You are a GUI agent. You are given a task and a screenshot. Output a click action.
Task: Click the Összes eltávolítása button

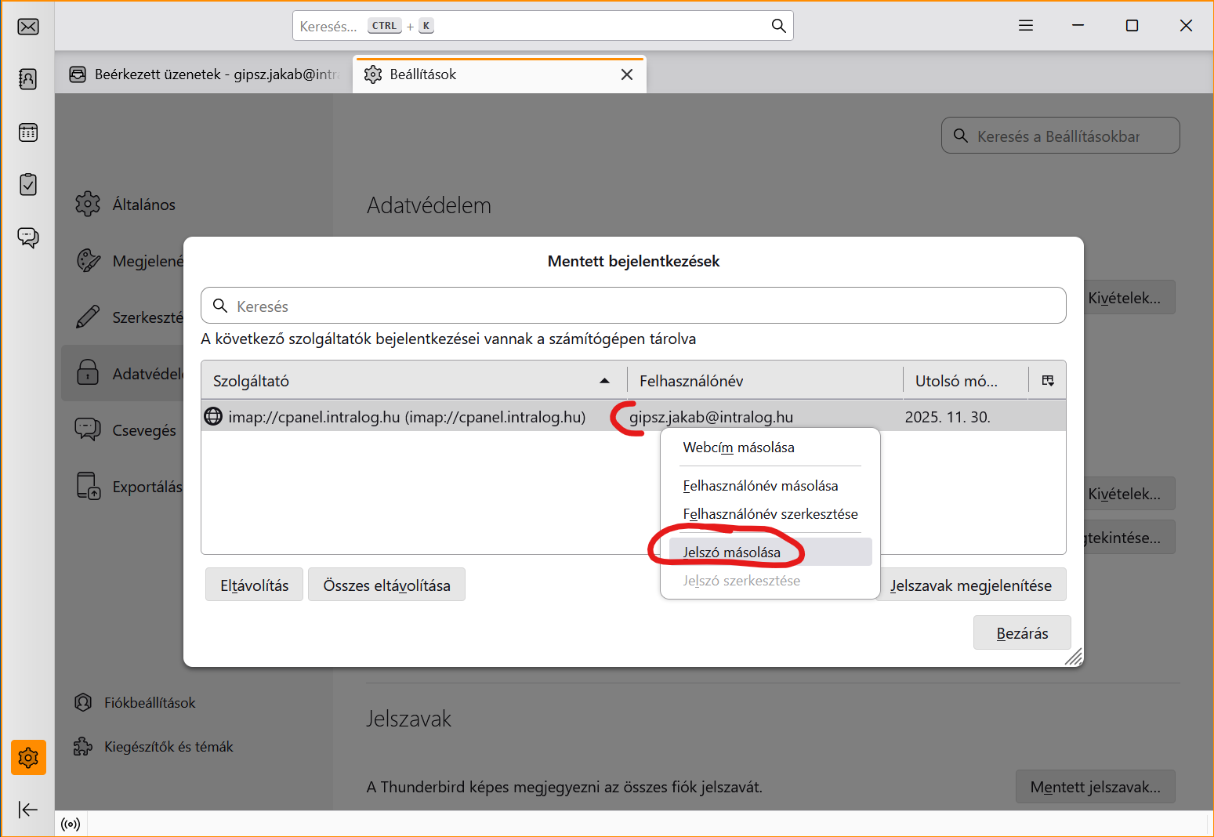(386, 585)
